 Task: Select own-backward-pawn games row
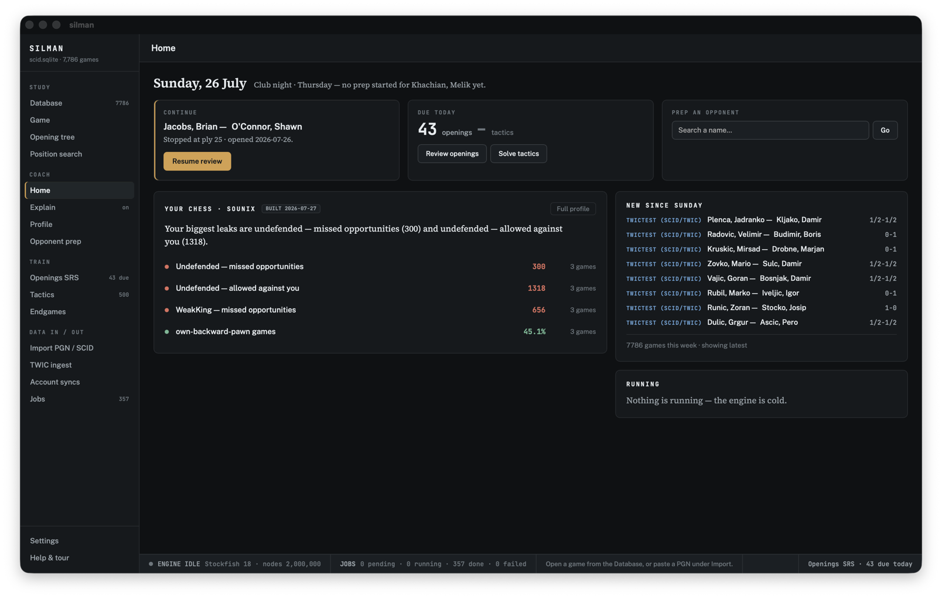tap(380, 332)
